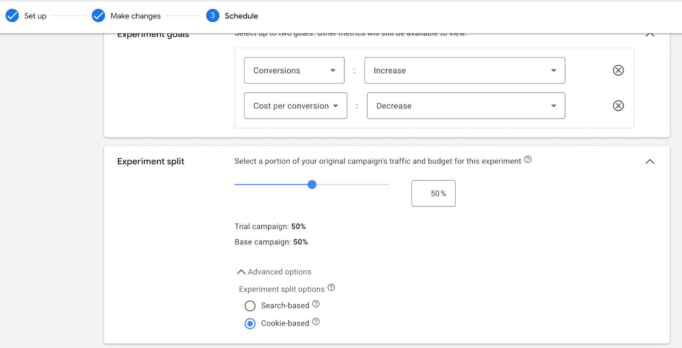Select the Cookie-based radio option
The width and height of the screenshot is (682, 348).
tap(250, 324)
